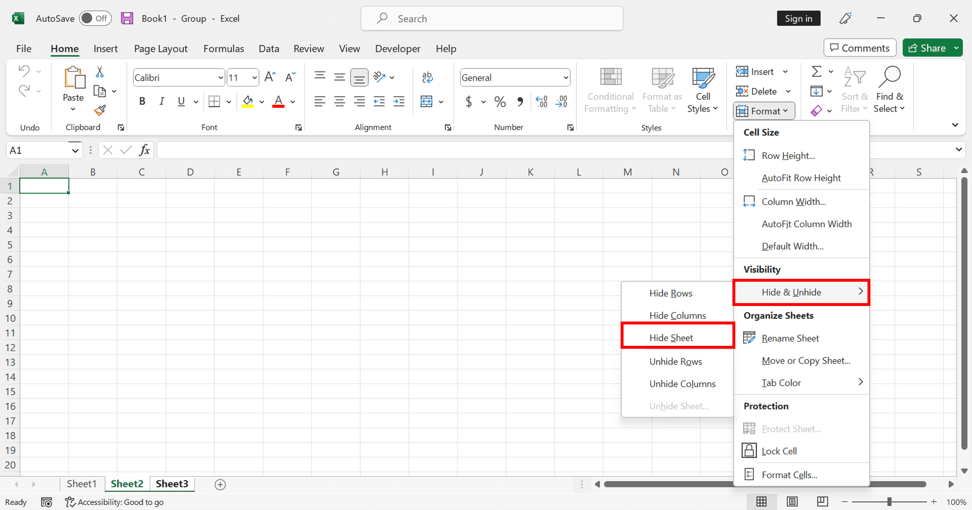
Task: Click the Clear eraser icon
Action: tap(816, 111)
